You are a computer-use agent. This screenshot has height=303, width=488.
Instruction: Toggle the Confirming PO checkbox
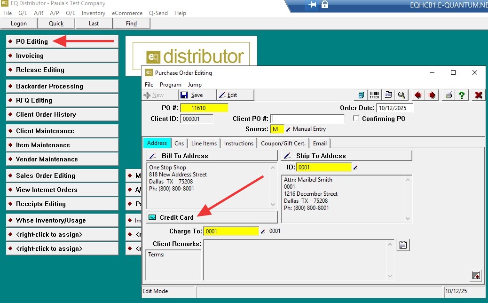point(356,119)
